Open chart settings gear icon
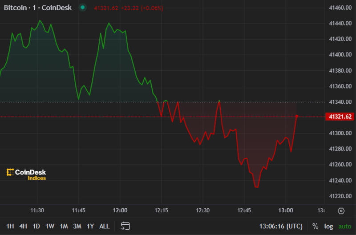 [x=341, y=211]
